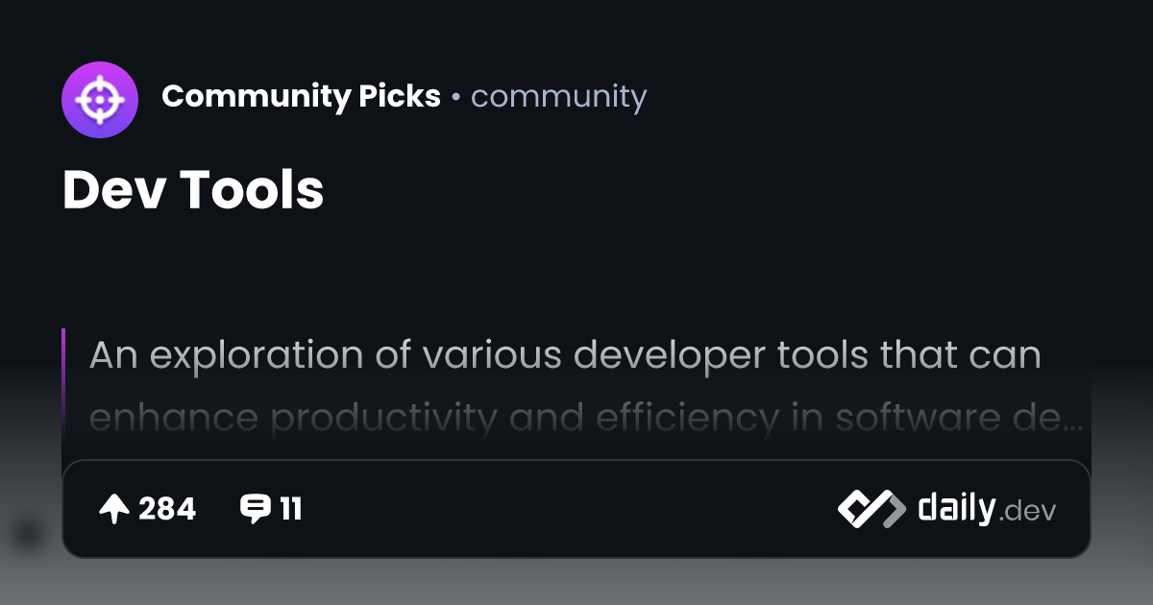
Task: Open the "Dev Tools" post title
Action: tap(193, 189)
